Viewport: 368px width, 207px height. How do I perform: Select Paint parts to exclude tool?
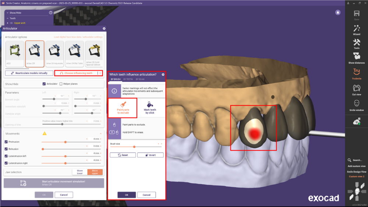tap(123, 108)
